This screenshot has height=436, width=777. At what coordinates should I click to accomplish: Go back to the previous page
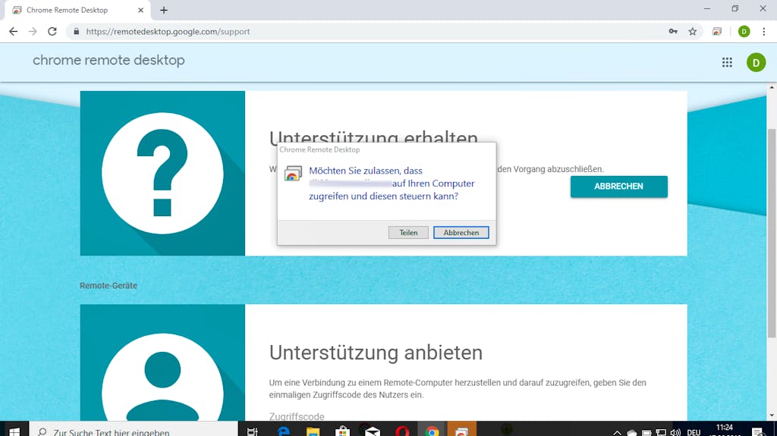click(x=14, y=31)
